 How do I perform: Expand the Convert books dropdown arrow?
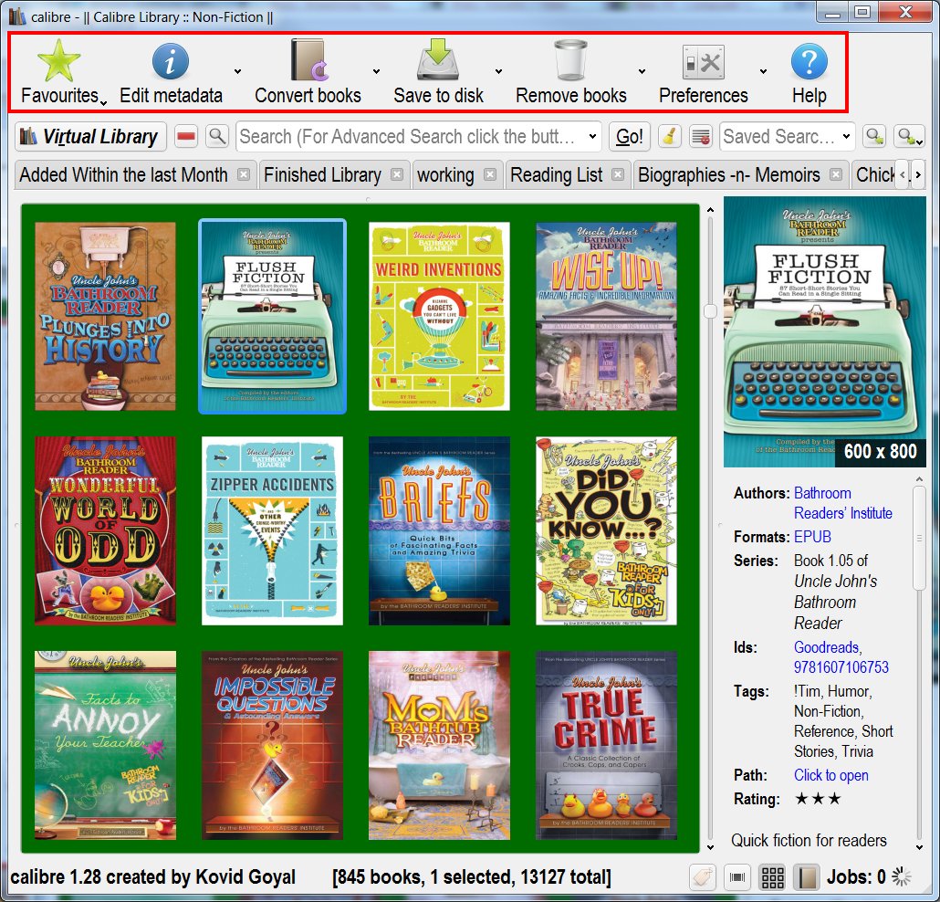(x=376, y=71)
